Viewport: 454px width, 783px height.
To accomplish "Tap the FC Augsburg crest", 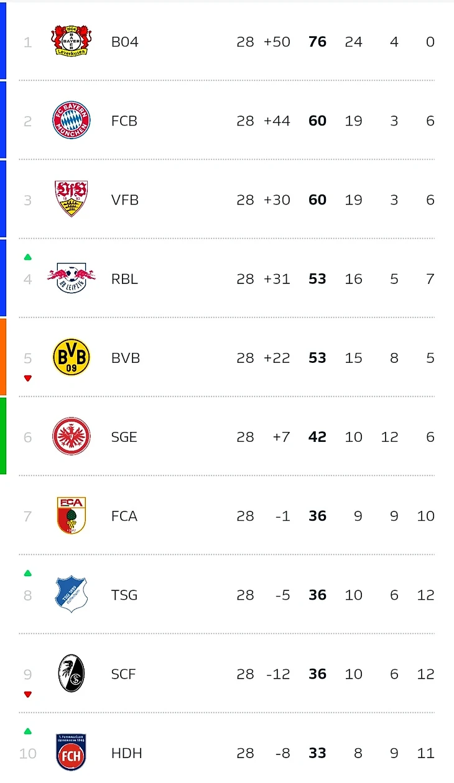I will pos(71,516).
